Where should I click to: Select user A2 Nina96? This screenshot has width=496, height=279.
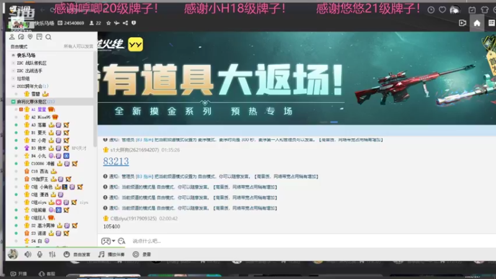click(x=41, y=117)
